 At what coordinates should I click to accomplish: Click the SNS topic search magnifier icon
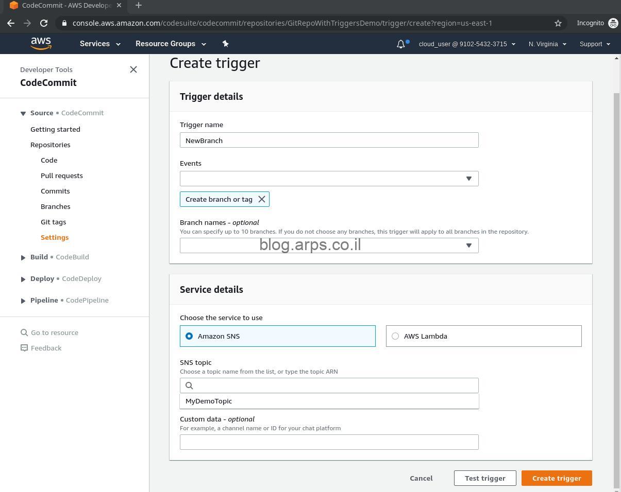[x=189, y=385]
